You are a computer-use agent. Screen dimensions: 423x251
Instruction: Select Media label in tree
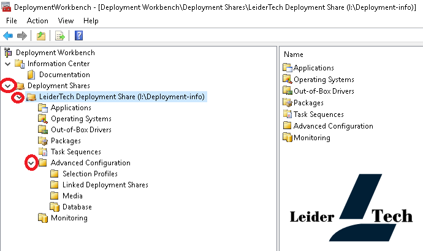click(x=72, y=196)
